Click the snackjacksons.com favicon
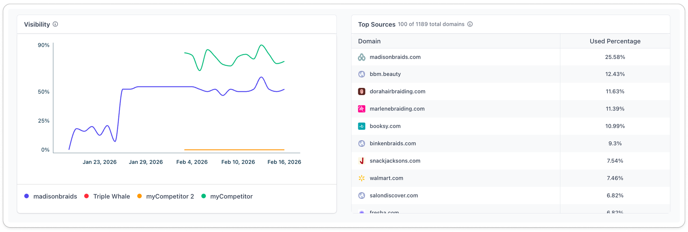 361,161
